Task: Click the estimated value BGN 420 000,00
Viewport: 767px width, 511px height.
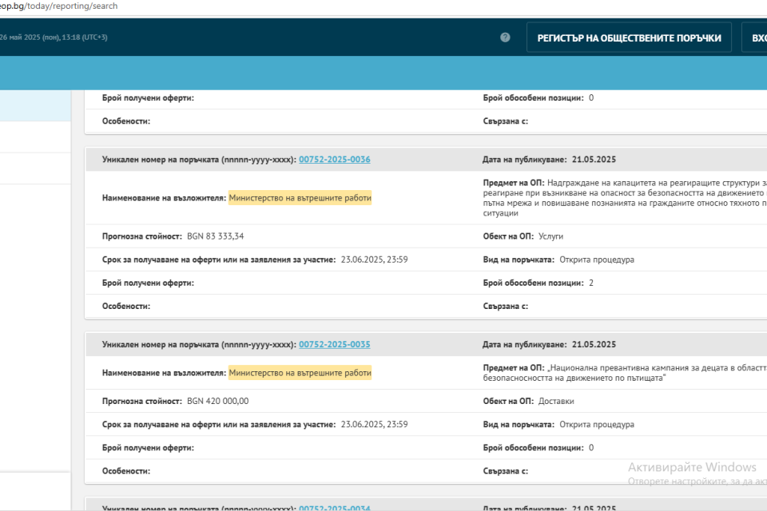Action: coord(217,401)
